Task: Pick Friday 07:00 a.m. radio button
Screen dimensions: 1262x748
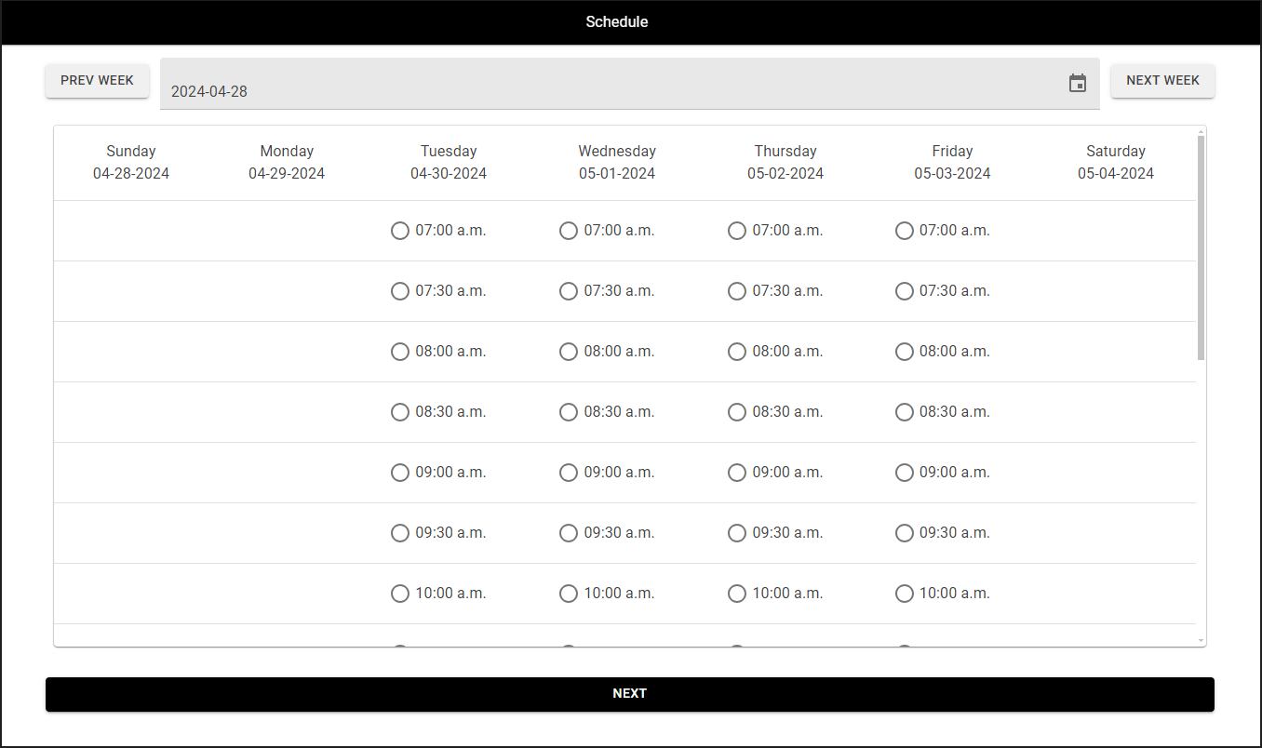Action: [905, 231]
